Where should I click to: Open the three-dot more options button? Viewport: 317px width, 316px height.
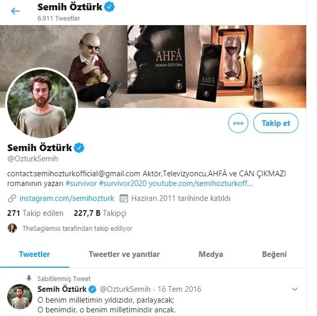click(237, 123)
